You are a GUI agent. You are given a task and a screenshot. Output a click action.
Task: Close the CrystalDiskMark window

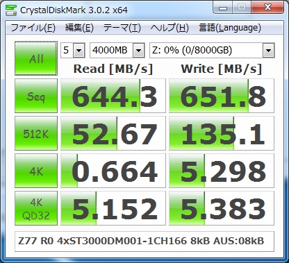click(267, 8)
